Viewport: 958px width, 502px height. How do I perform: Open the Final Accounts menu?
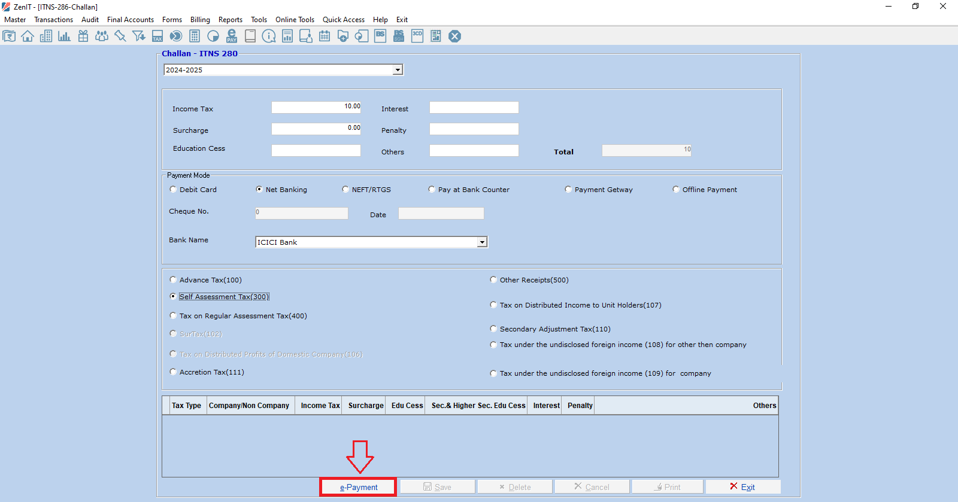pos(131,20)
